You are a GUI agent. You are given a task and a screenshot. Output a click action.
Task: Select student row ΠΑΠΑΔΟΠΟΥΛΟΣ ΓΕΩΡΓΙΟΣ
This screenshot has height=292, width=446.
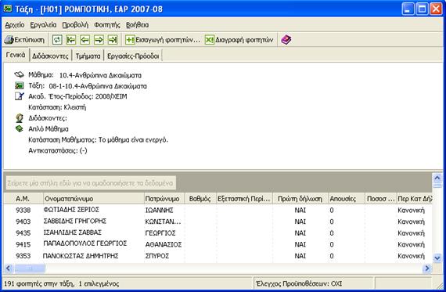coord(218,244)
